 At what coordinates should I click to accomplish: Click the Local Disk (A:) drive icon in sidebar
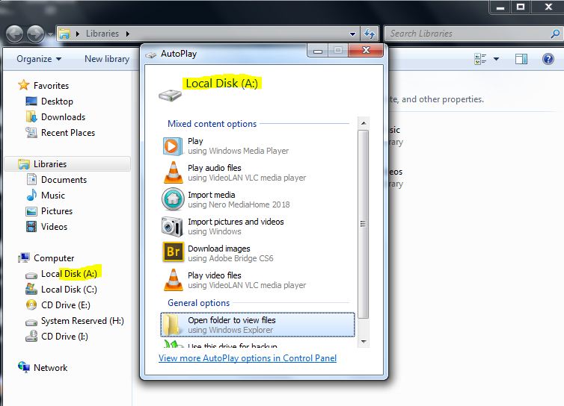point(31,275)
